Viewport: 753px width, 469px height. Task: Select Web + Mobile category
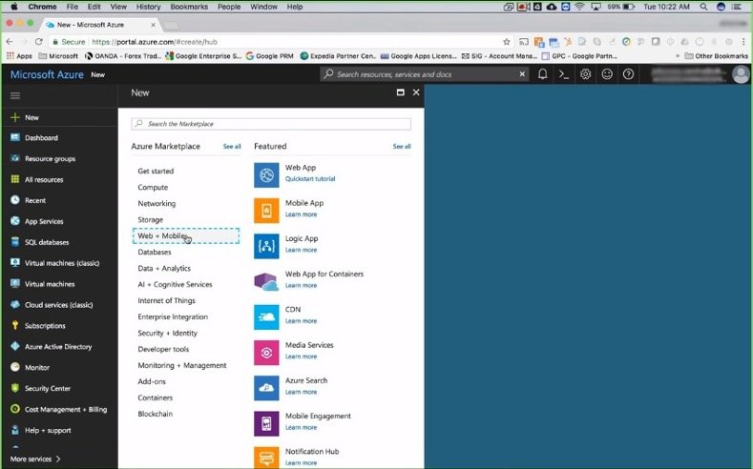click(x=186, y=236)
